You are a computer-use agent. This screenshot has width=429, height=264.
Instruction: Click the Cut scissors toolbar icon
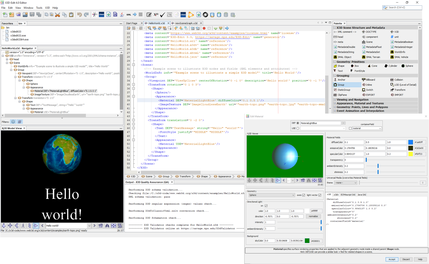pos(57,15)
